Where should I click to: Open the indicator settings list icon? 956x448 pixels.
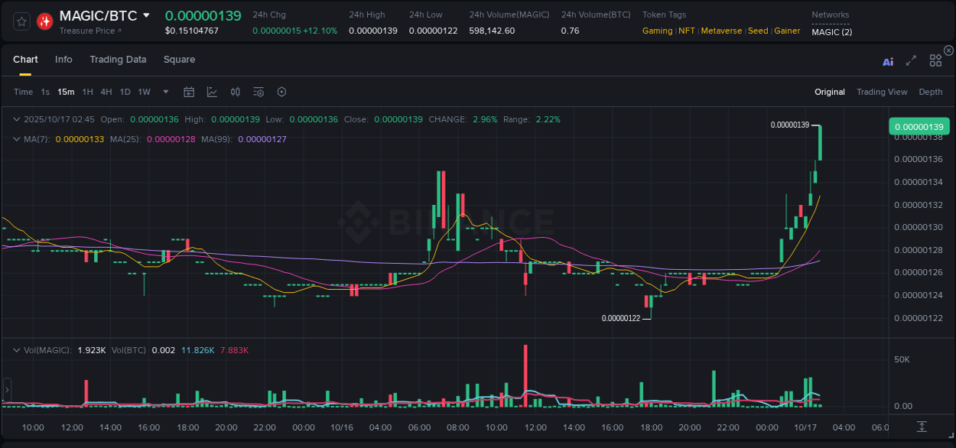coord(258,92)
